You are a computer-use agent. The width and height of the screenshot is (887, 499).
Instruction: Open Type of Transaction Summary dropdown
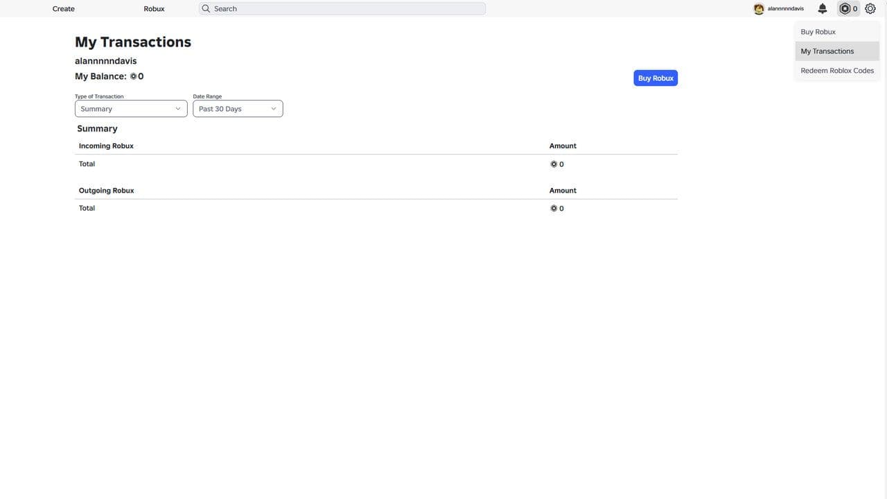131,109
